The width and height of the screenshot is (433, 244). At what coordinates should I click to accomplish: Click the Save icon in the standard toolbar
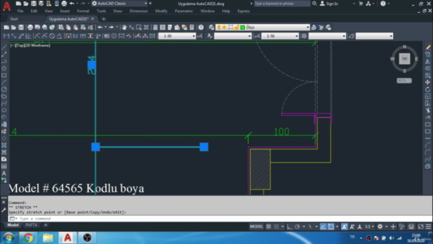click(21, 27)
